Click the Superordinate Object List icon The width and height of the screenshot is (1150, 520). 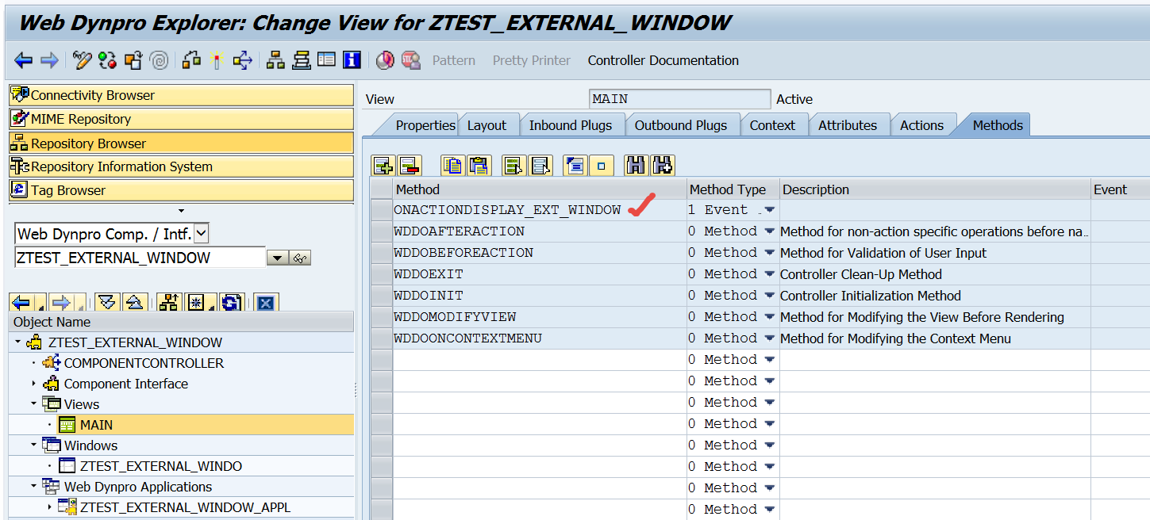[169, 302]
